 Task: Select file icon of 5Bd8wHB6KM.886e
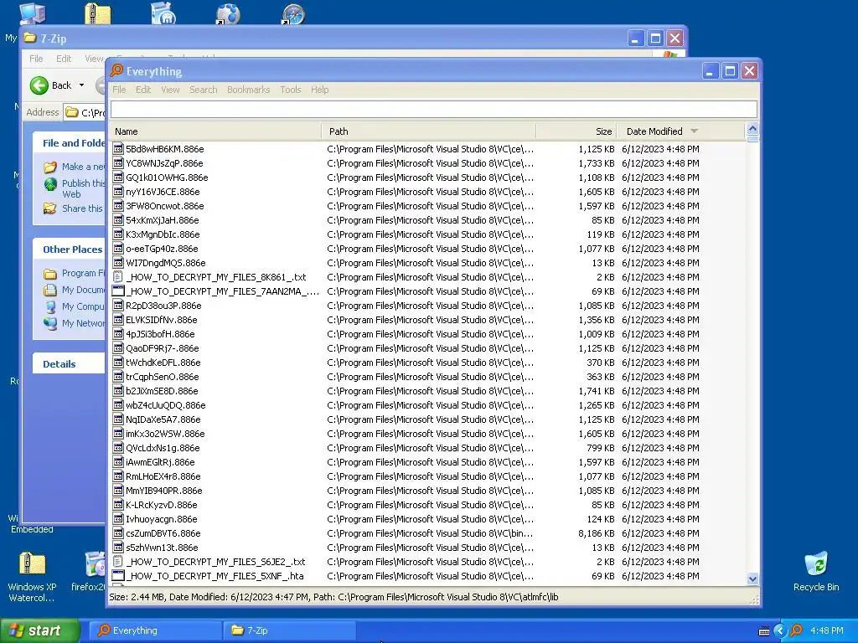(117, 149)
